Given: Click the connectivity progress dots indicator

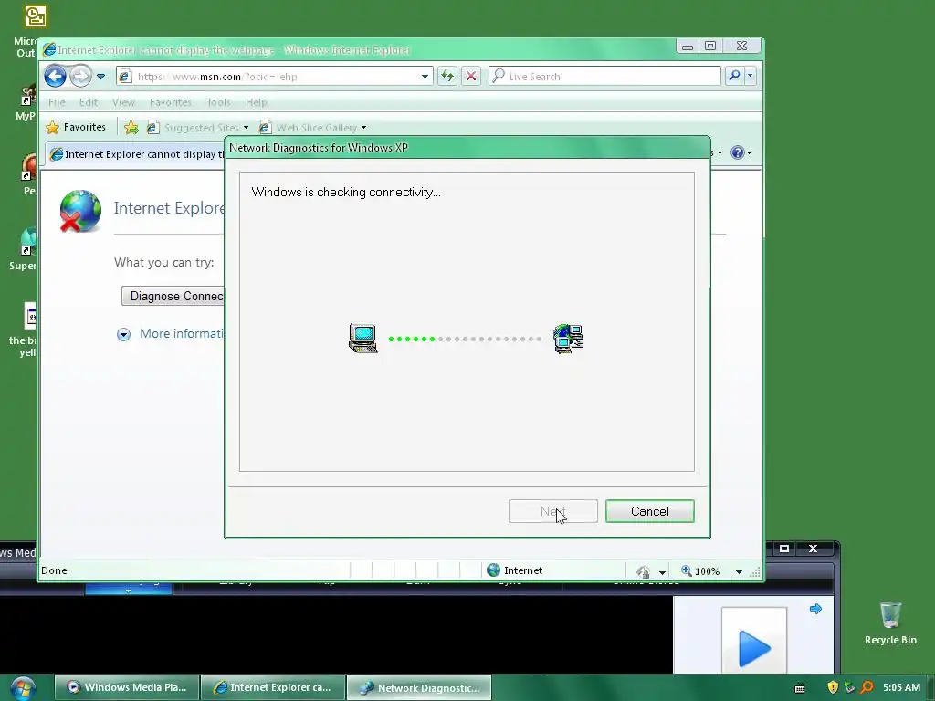Looking at the screenshot, I should point(465,340).
